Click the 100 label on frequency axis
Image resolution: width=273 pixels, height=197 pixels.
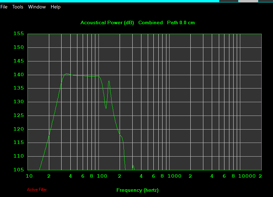tap(102, 176)
